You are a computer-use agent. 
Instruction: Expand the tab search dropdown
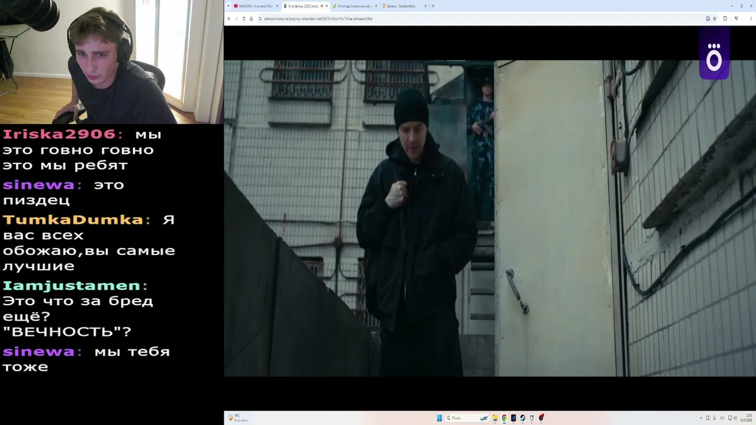(228, 6)
